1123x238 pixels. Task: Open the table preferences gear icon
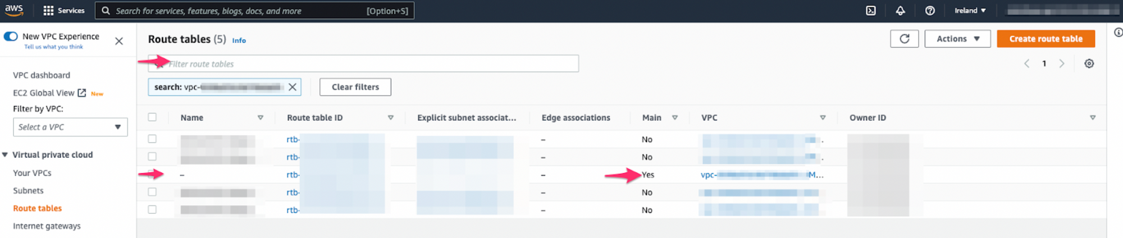(1089, 63)
